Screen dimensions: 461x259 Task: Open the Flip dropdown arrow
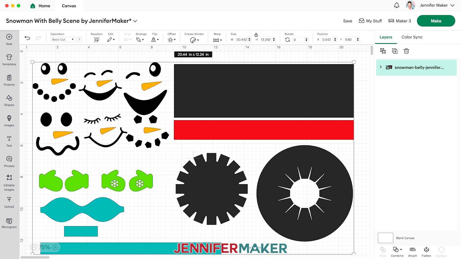point(158,40)
